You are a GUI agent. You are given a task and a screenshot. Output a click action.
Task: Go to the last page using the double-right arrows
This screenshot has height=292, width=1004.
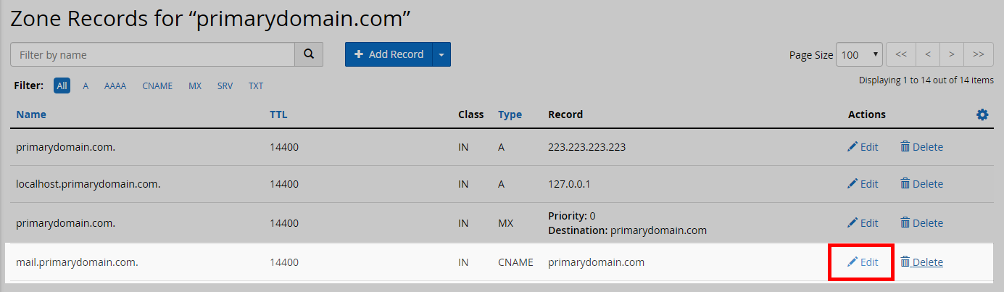click(978, 54)
